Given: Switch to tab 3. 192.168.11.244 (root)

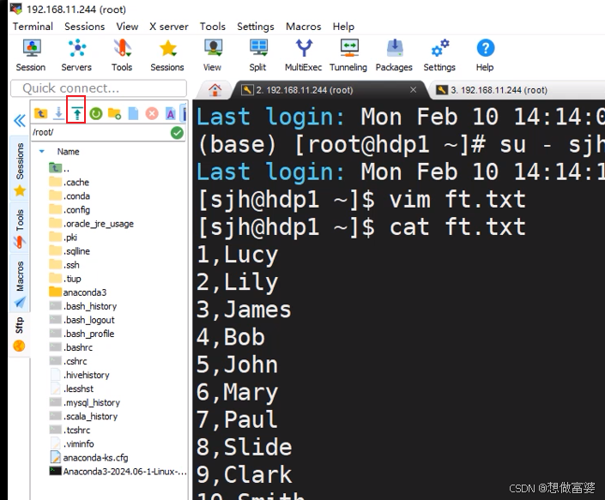Looking at the screenshot, I should point(499,90).
